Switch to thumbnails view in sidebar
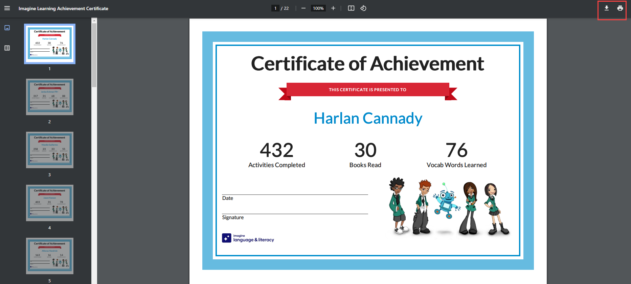This screenshot has width=631, height=284. click(7, 28)
